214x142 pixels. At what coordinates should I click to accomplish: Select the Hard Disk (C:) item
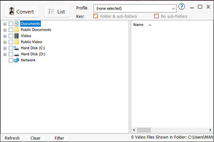coord(33,48)
